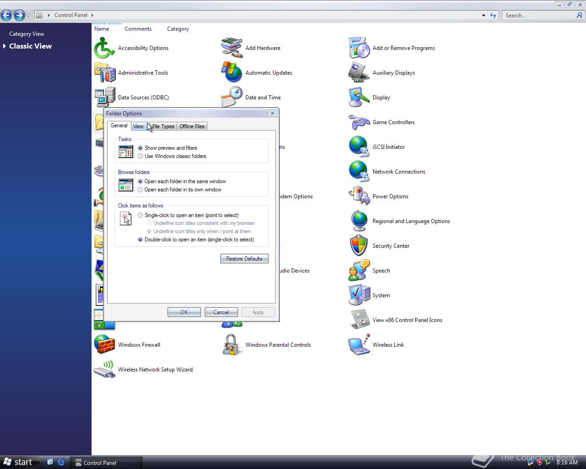This screenshot has height=469, width=586.
Task: Click the Search input field
Action: [x=539, y=15]
